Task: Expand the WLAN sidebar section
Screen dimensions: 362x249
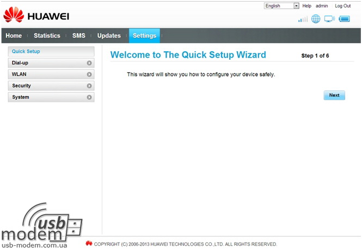Action: 51,74
